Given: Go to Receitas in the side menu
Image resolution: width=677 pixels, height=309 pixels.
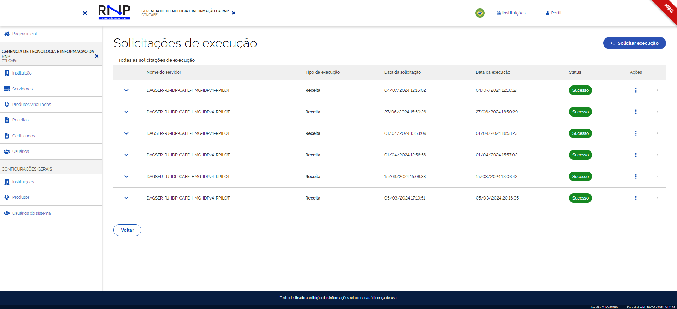Looking at the screenshot, I should [20, 120].
